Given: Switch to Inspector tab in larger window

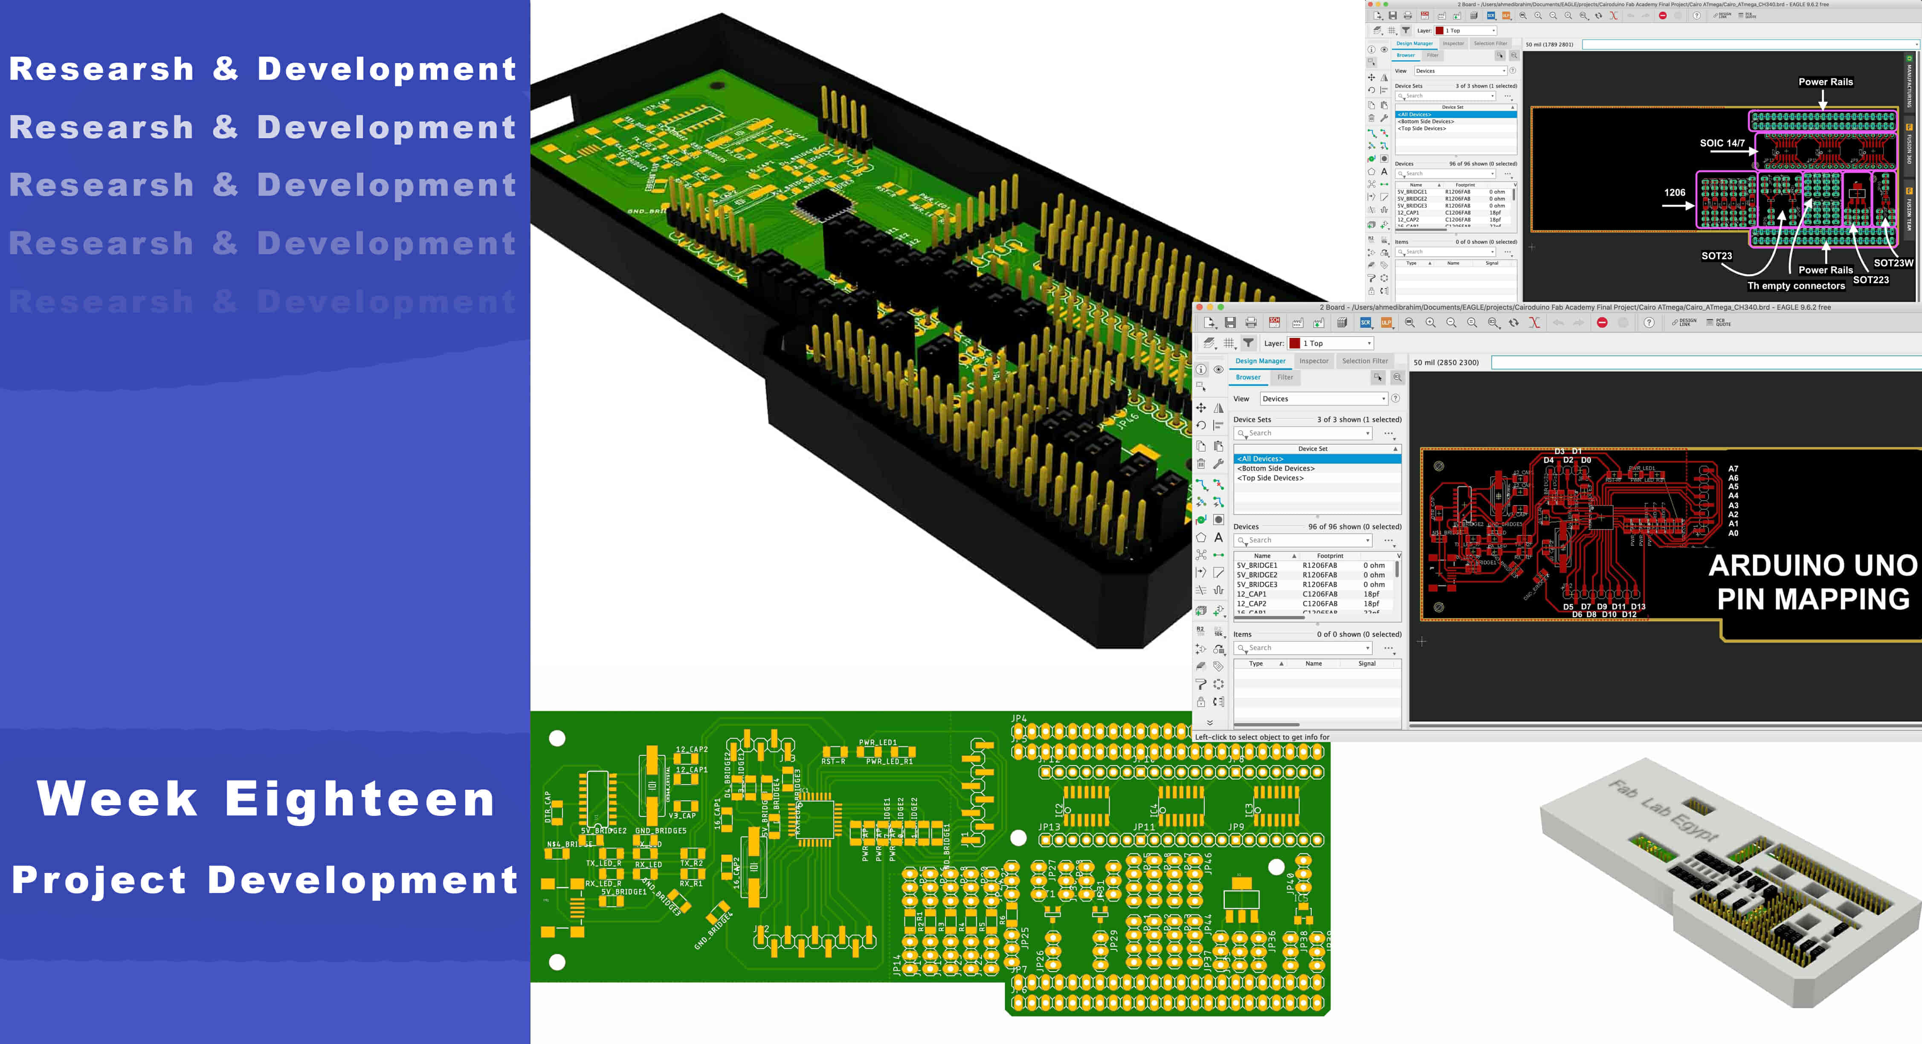Looking at the screenshot, I should point(1314,361).
